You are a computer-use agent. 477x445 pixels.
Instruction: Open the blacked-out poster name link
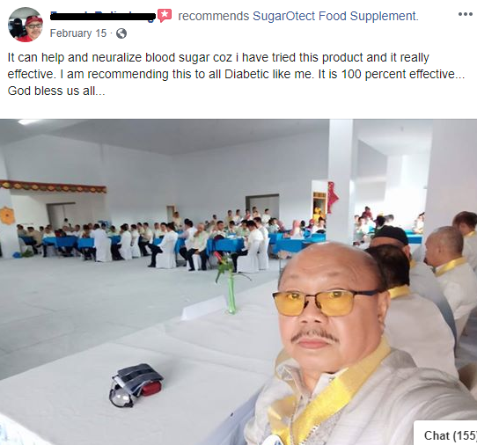click(x=103, y=16)
